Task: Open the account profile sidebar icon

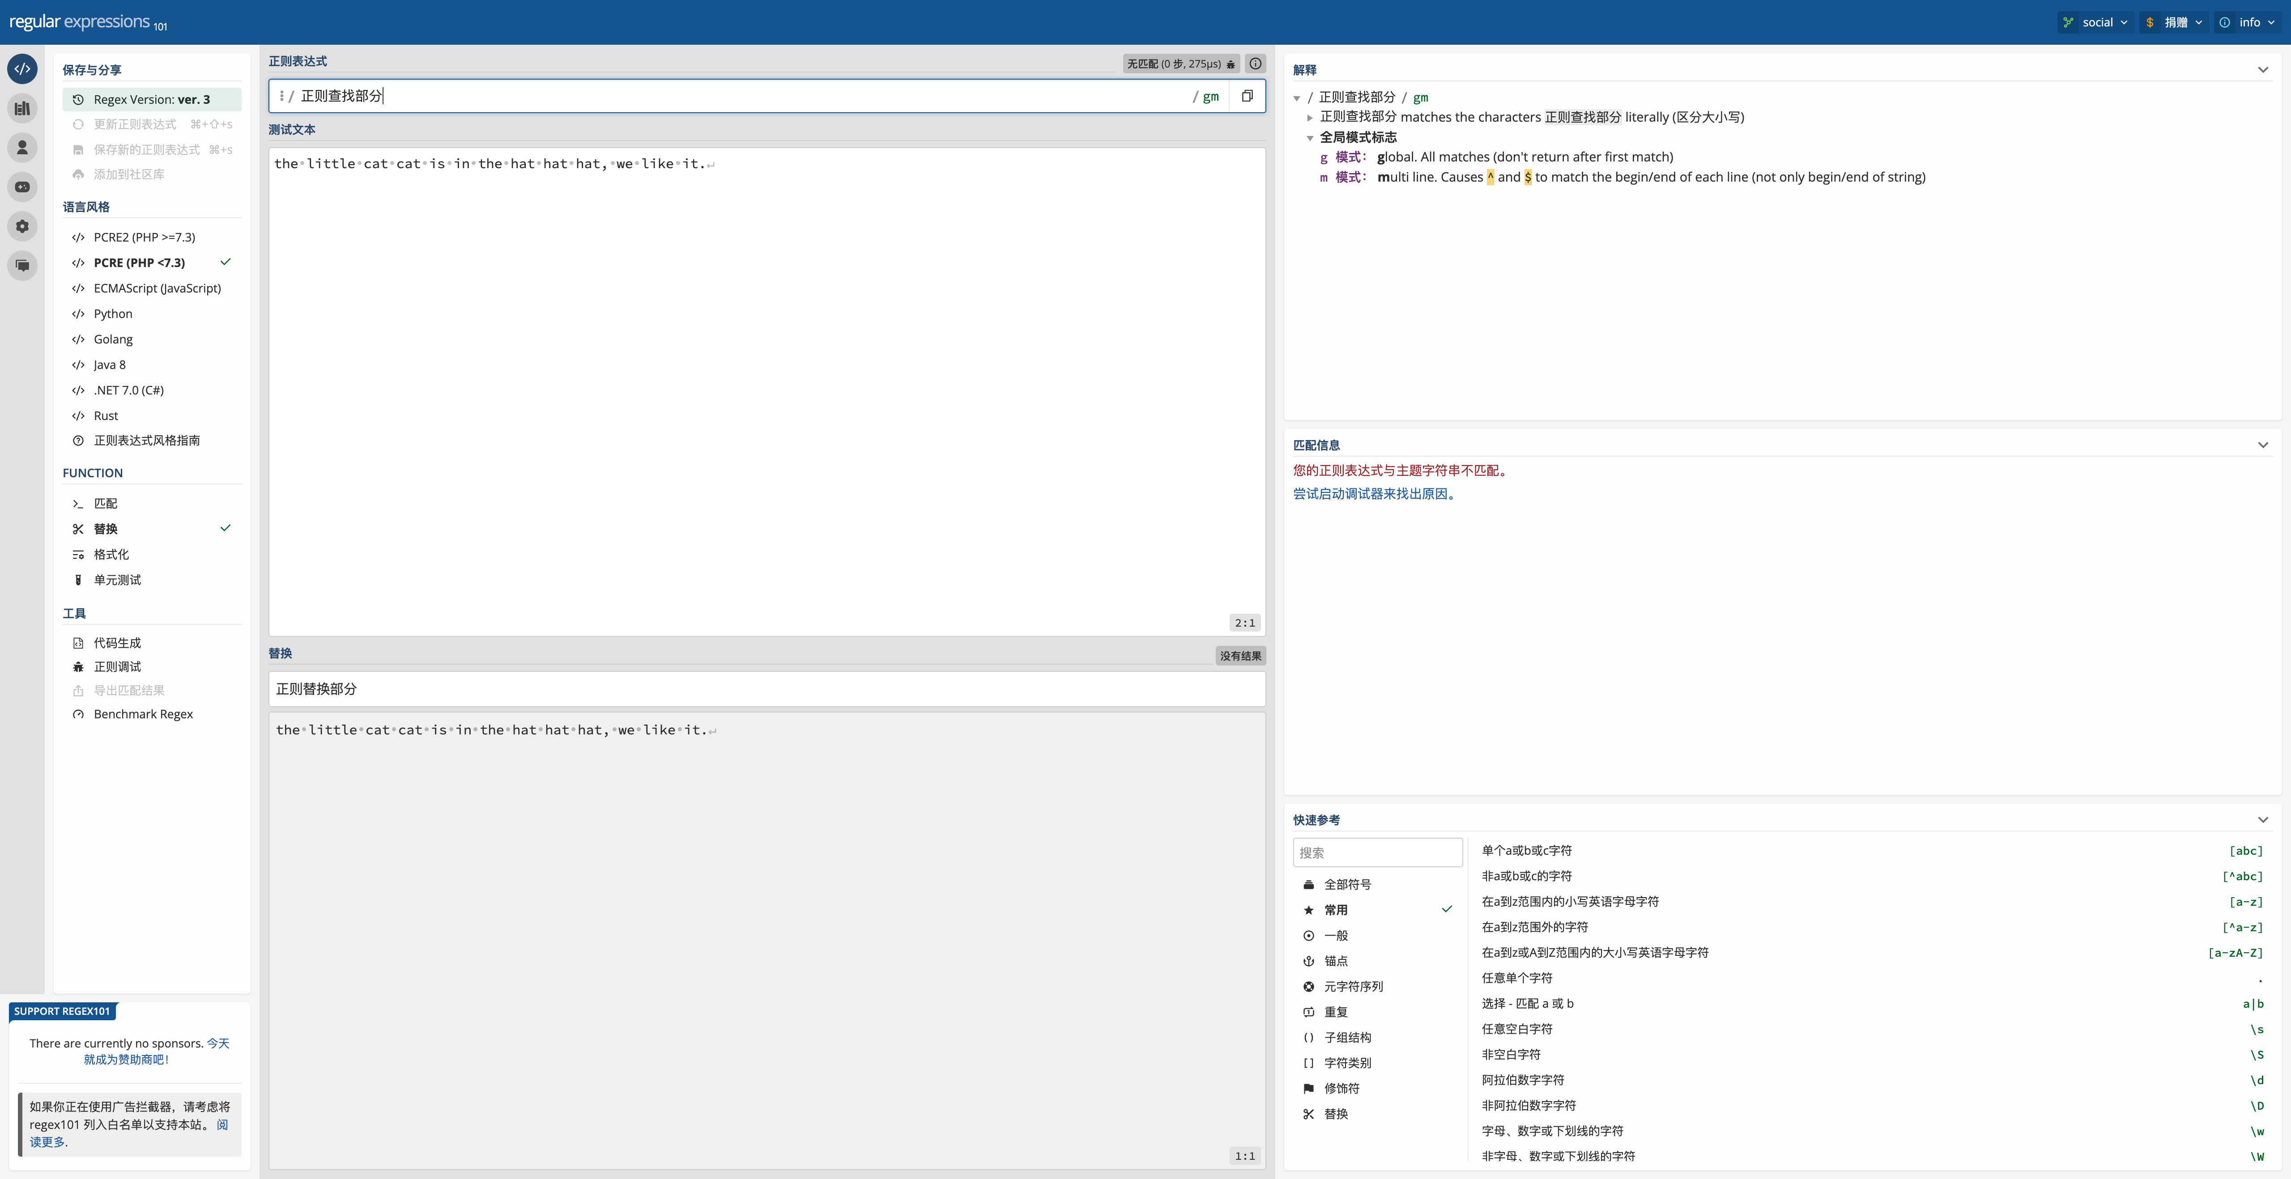Action: click(x=22, y=148)
